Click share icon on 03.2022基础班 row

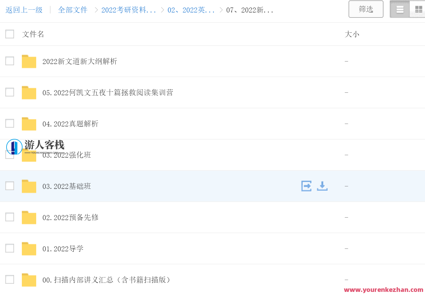306,186
